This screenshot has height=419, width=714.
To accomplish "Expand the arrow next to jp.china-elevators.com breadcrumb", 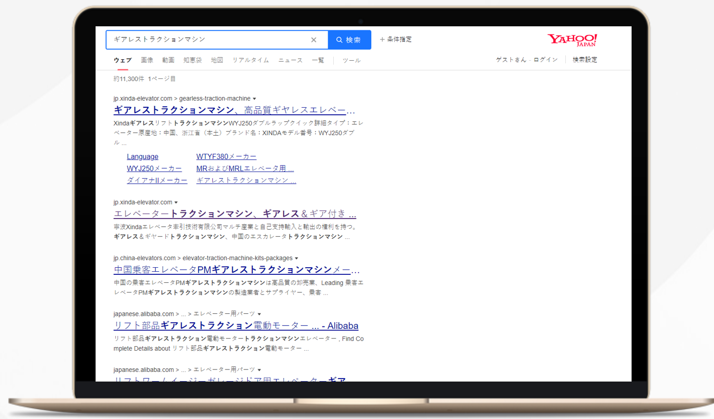I will 296,258.
